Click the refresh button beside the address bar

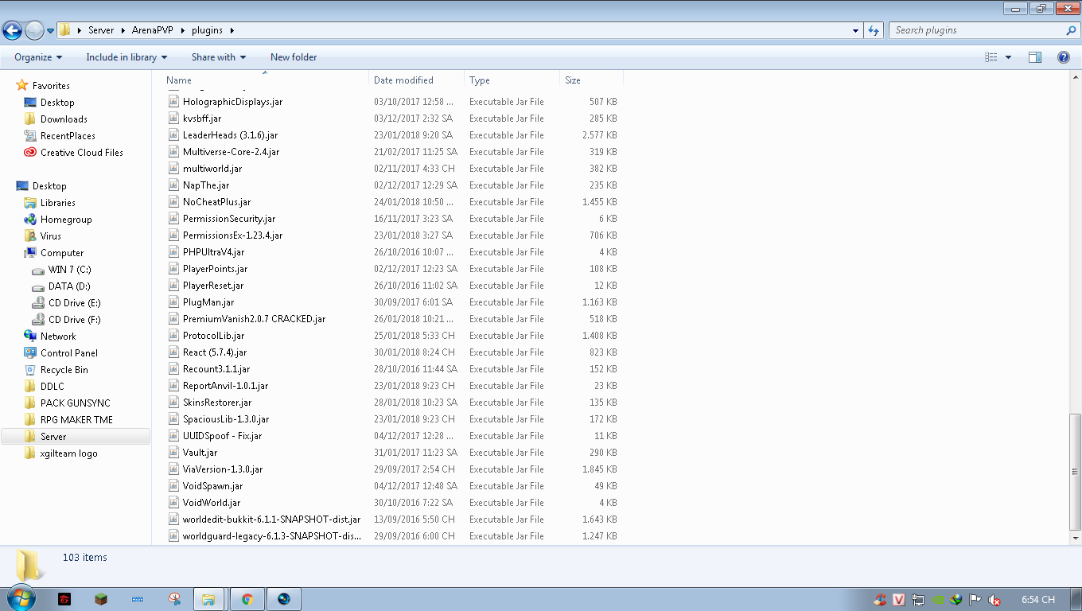874,30
